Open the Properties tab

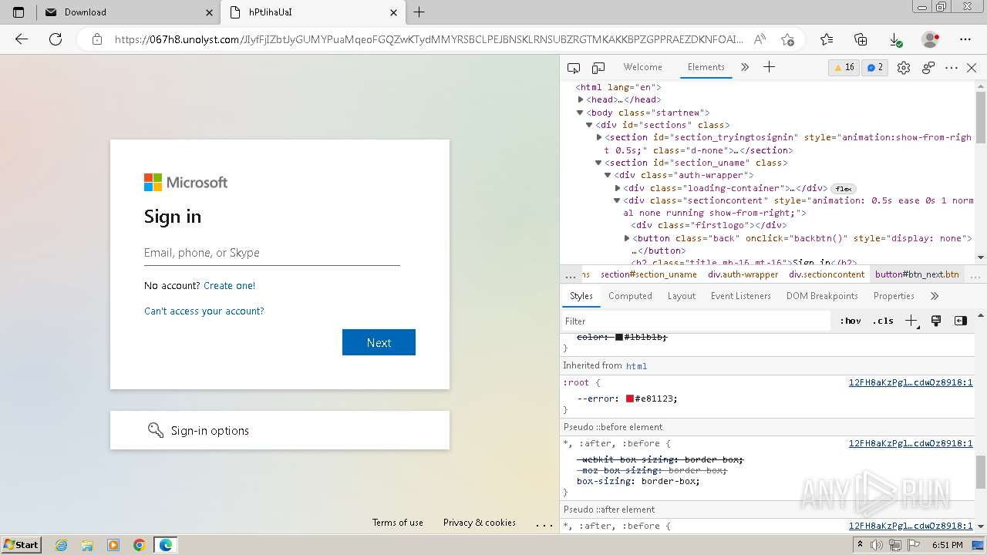(x=894, y=296)
